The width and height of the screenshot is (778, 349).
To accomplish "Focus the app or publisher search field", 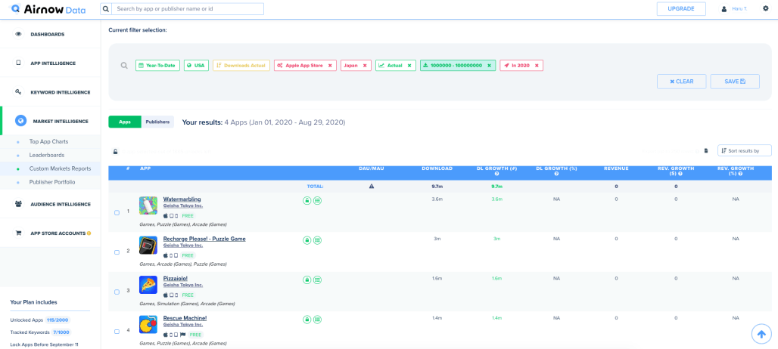I will [x=188, y=9].
